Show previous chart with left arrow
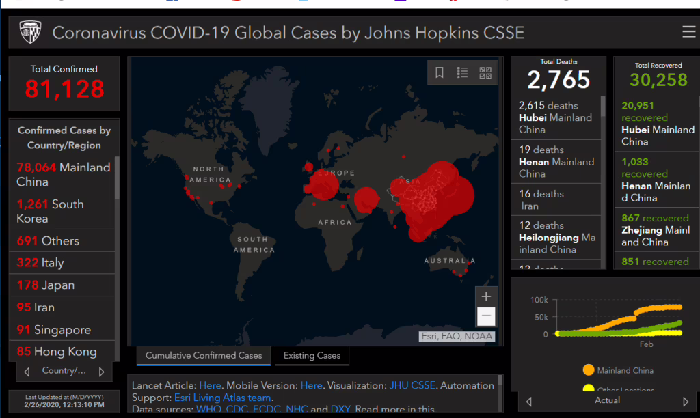Image resolution: width=700 pixels, height=418 pixels. point(529,401)
